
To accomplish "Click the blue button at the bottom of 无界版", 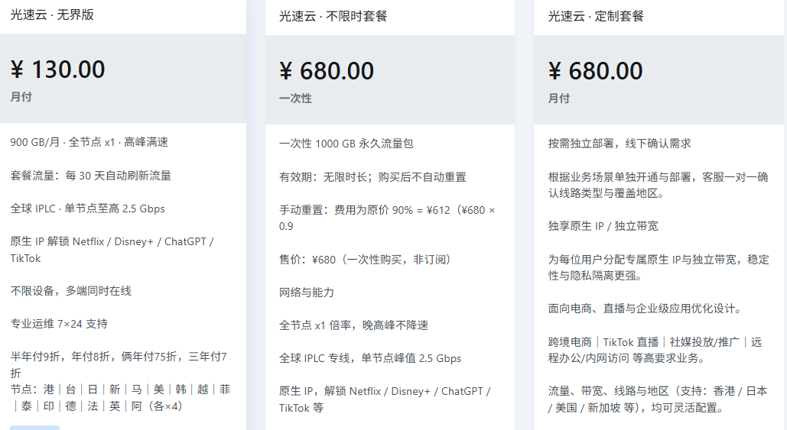I will click(34, 427).
